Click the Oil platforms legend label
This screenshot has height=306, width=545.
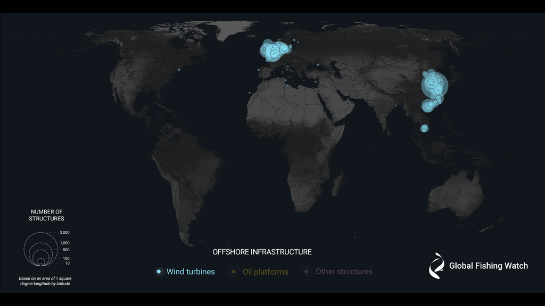(x=265, y=272)
